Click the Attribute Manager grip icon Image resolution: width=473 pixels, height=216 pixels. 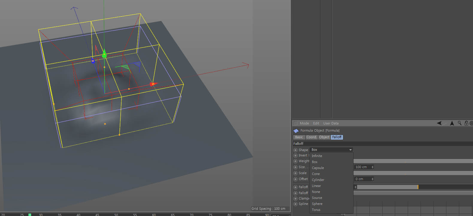click(295, 123)
